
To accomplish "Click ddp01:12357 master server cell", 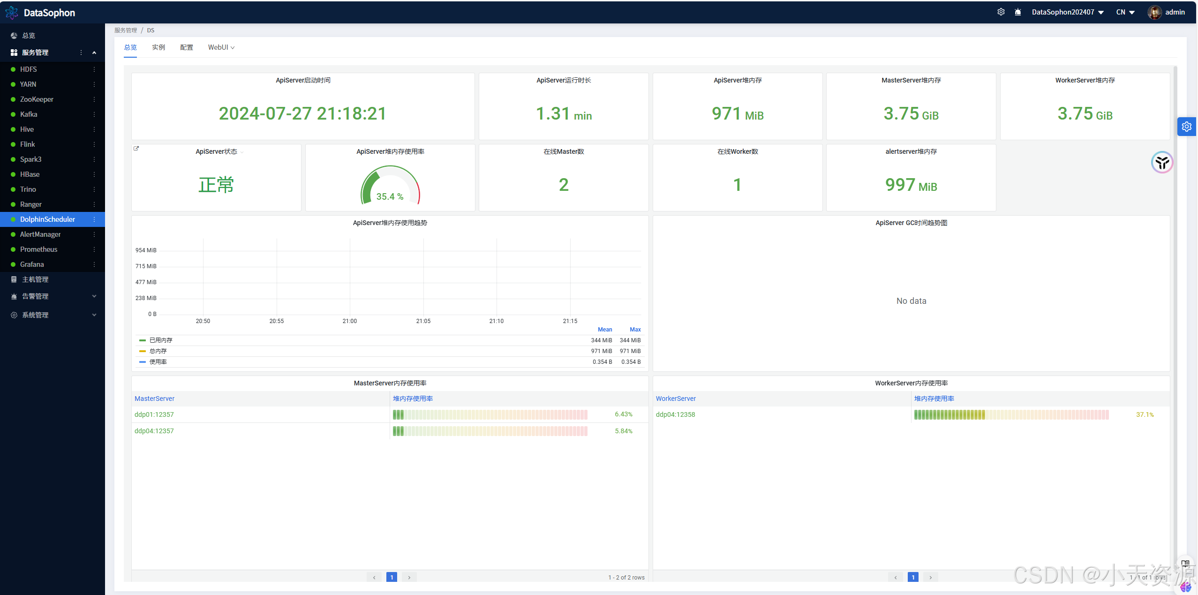I will 154,414.
